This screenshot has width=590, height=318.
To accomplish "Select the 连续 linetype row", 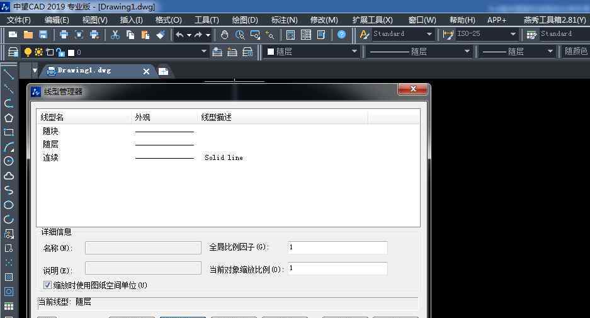I will [x=228, y=157].
